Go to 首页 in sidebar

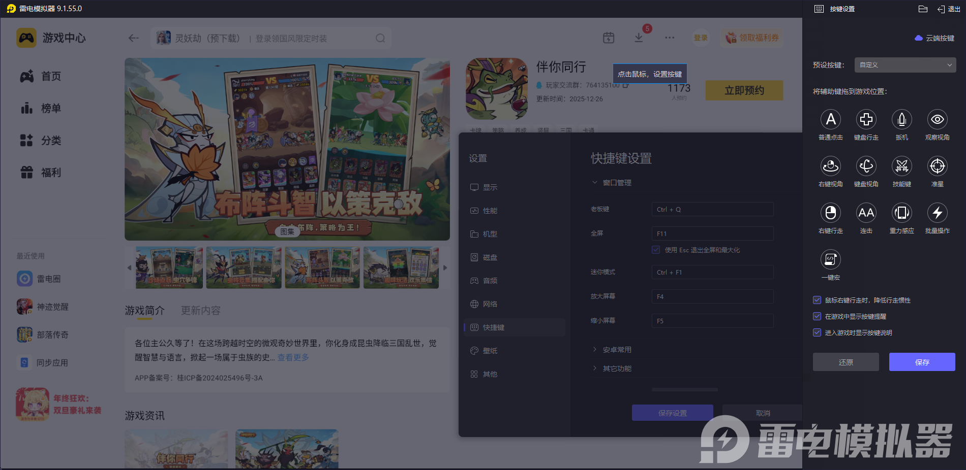point(41,76)
